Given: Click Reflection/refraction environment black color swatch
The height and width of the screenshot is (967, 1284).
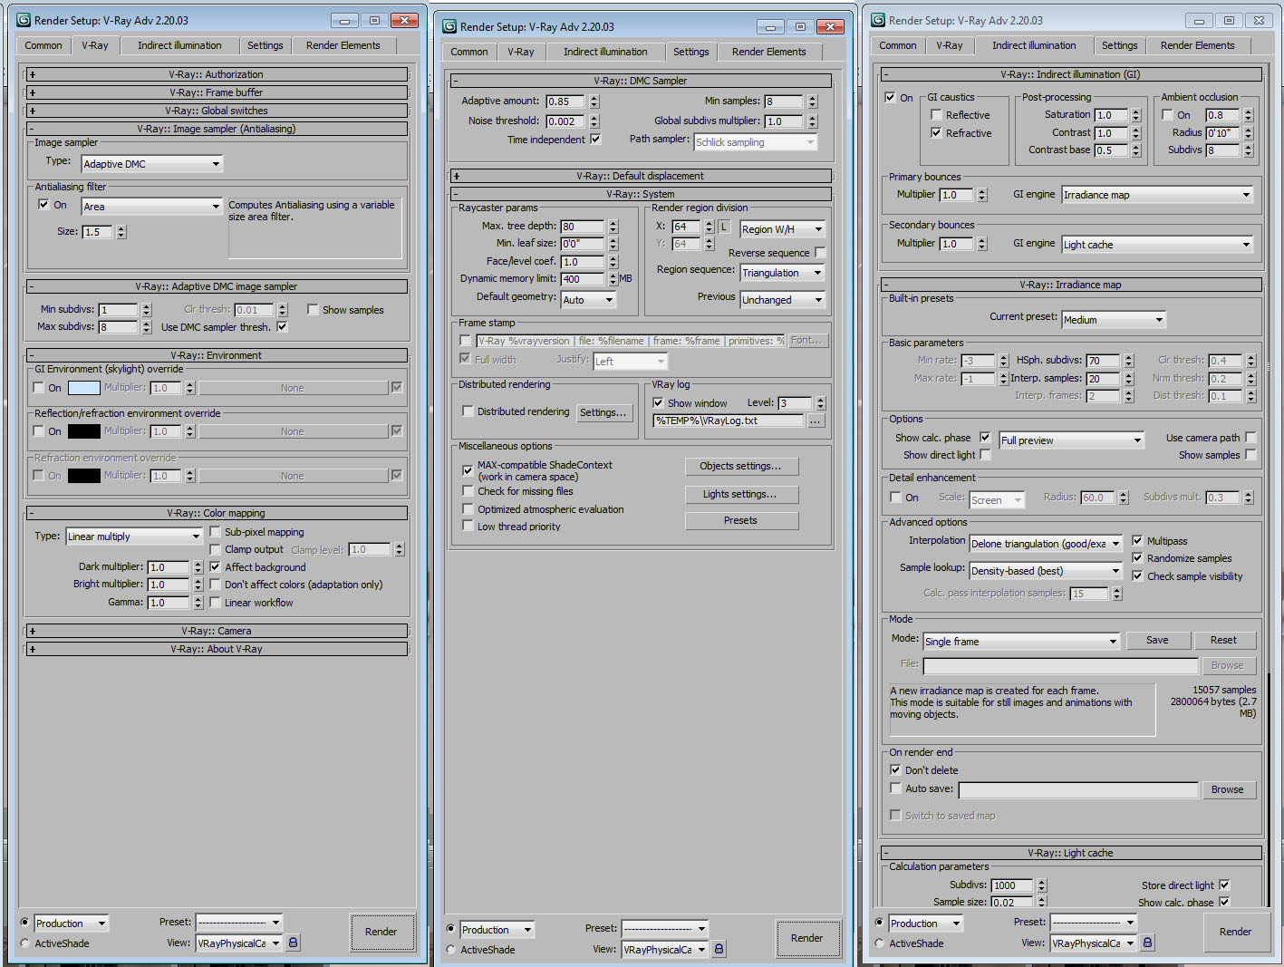Looking at the screenshot, I should pyautogui.click(x=84, y=431).
